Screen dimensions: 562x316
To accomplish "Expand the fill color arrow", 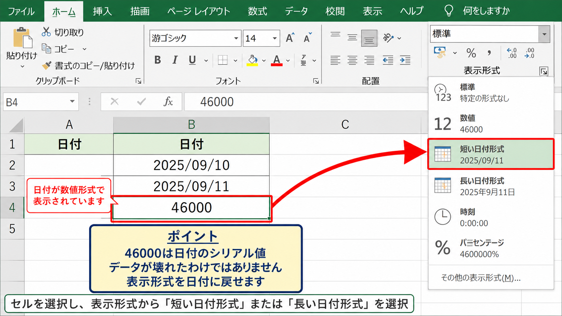I will (264, 61).
